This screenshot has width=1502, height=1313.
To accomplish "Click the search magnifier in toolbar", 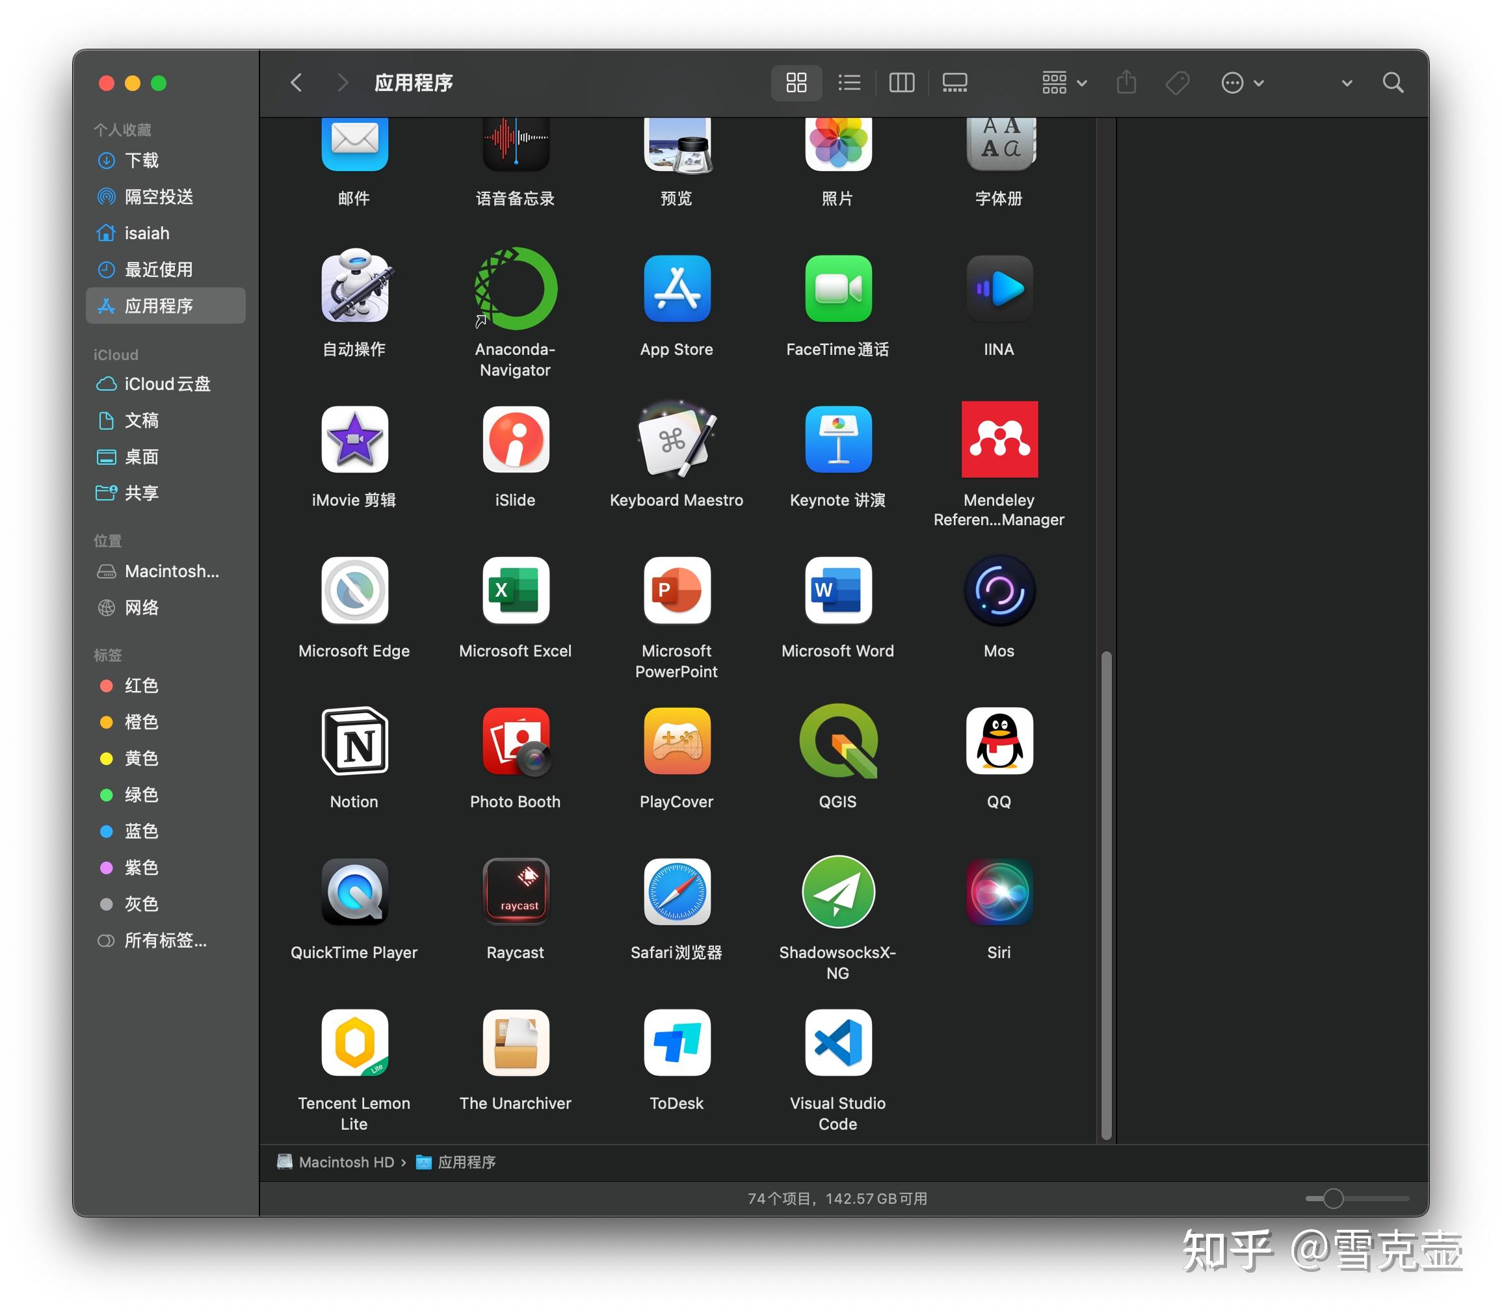I will point(1392,83).
